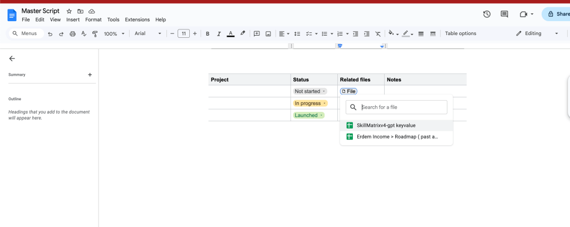This screenshot has width=570, height=227.
Task: Open the Not started status dropdown
Action: [x=310, y=91]
